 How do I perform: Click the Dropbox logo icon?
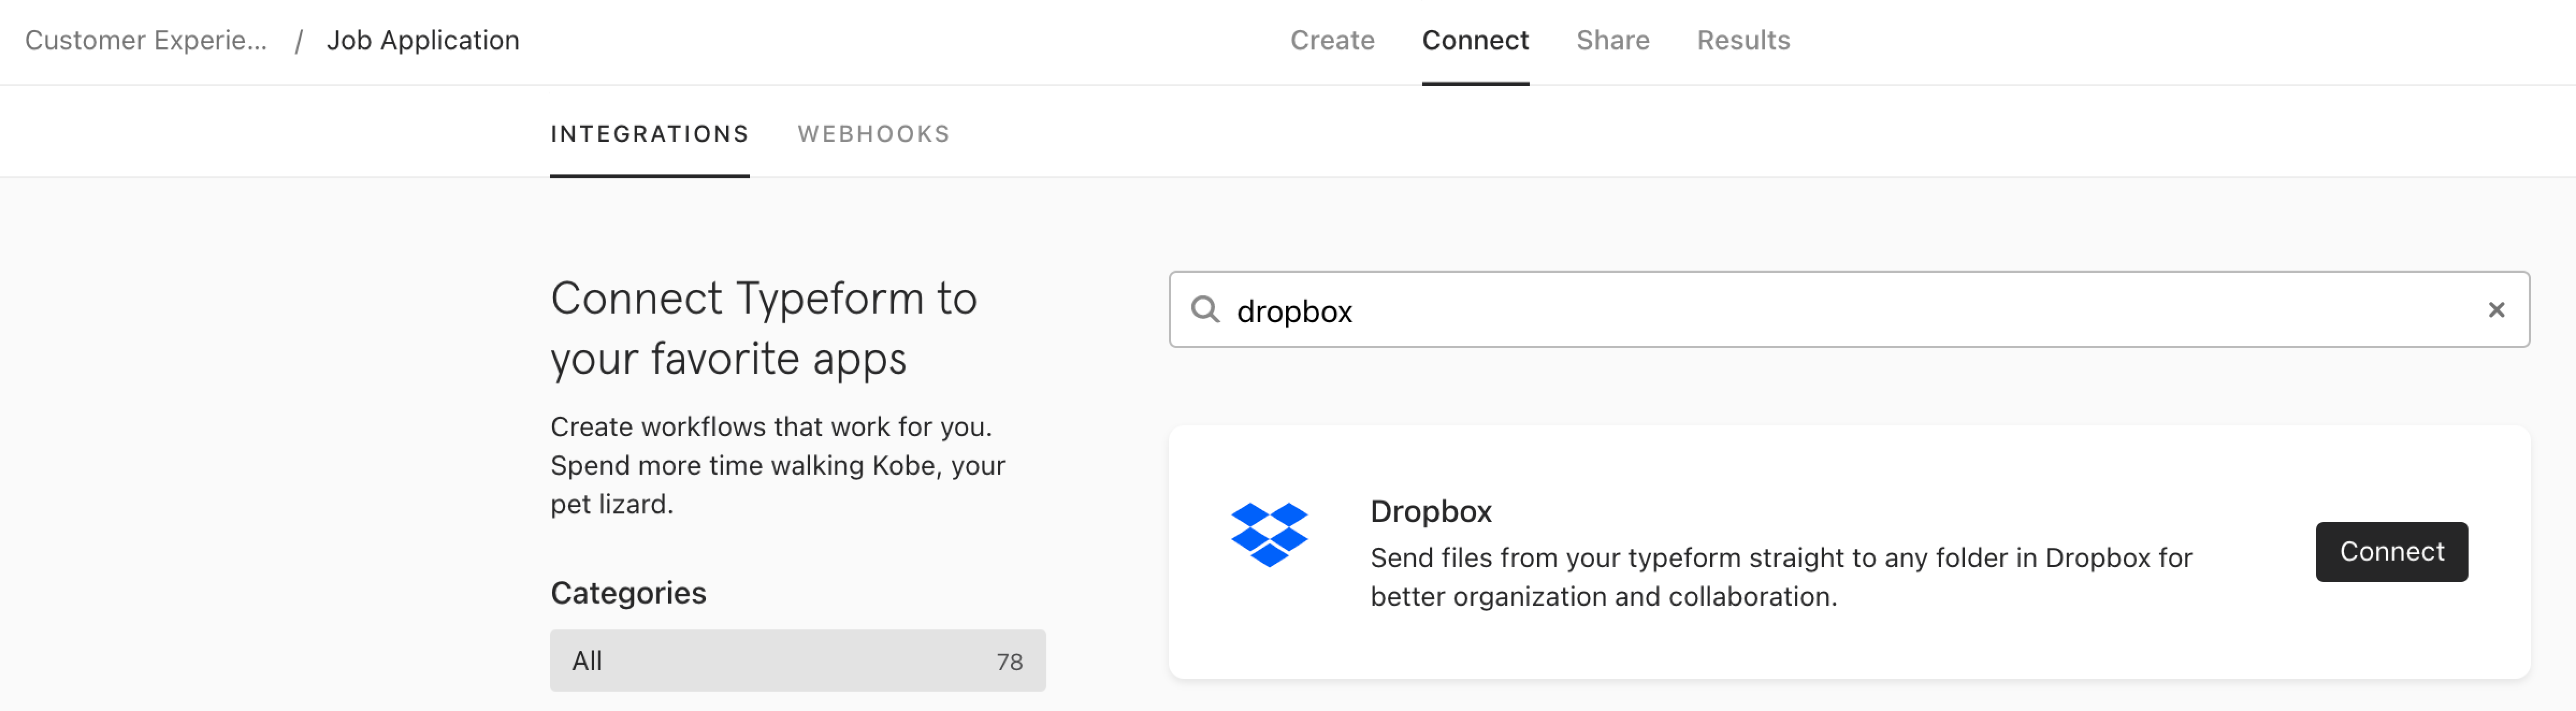1269,534
